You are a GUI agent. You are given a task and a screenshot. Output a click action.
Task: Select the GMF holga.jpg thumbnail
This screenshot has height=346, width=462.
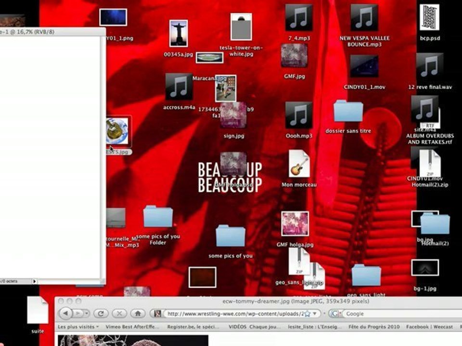click(295, 223)
